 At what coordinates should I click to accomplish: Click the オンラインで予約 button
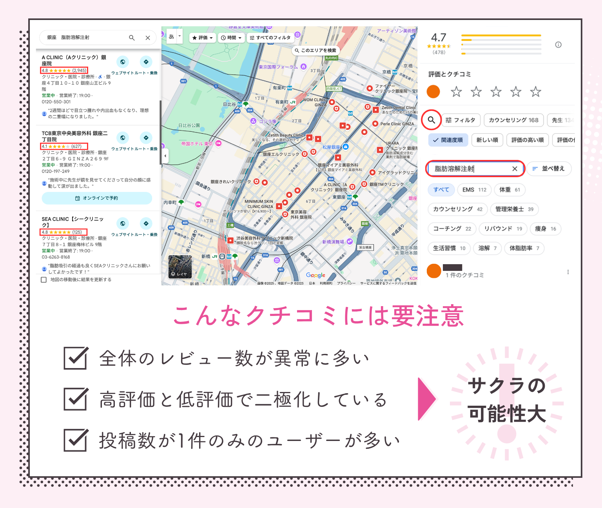[x=97, y=198]
